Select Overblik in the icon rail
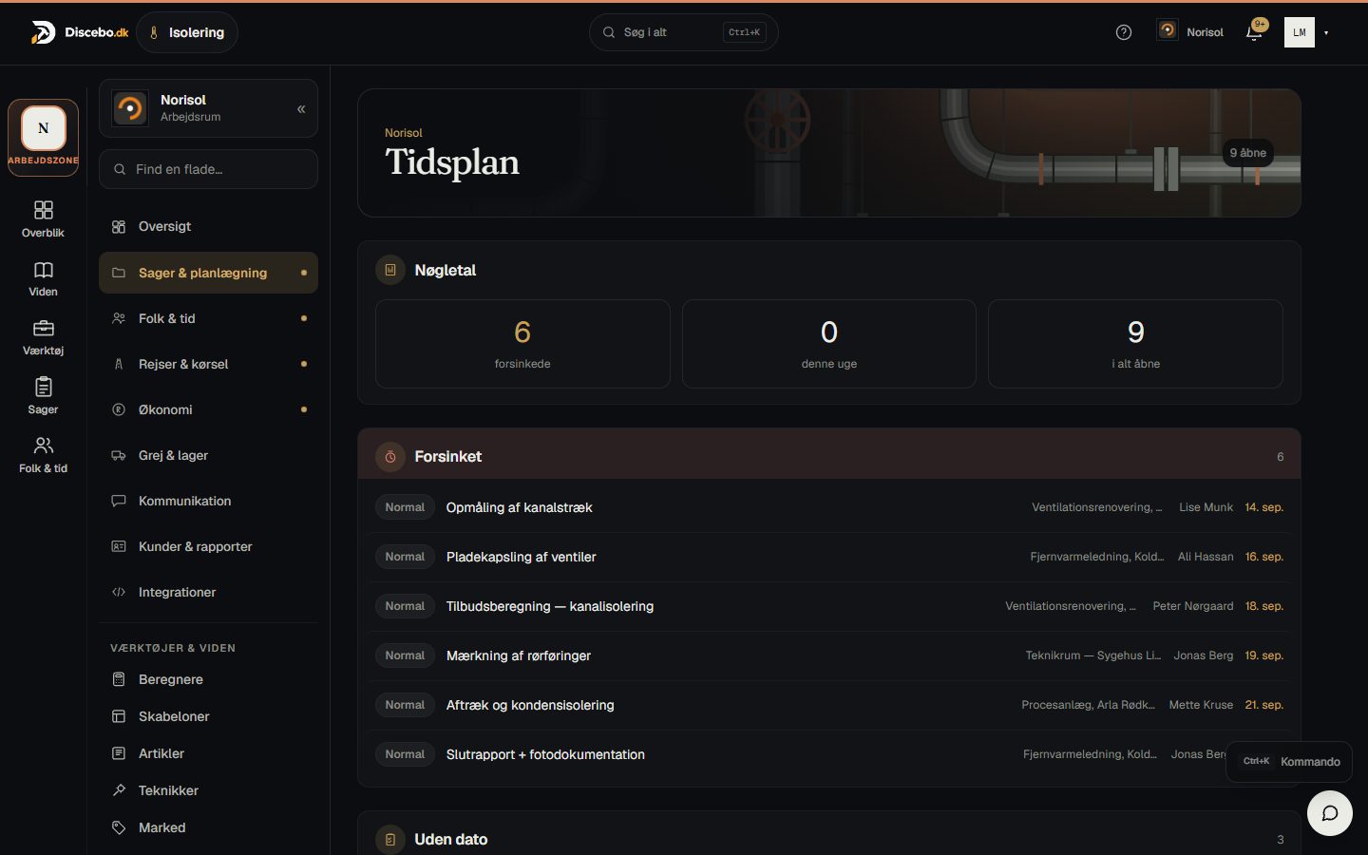The width and height of the screenshot is (1368, 855). [x=43, y=218]
